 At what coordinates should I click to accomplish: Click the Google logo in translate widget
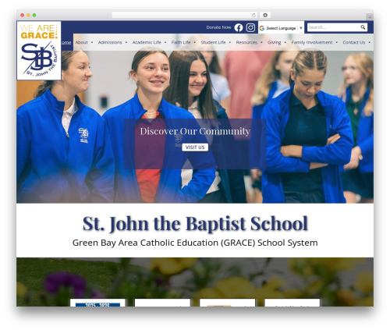coord(262,28)
